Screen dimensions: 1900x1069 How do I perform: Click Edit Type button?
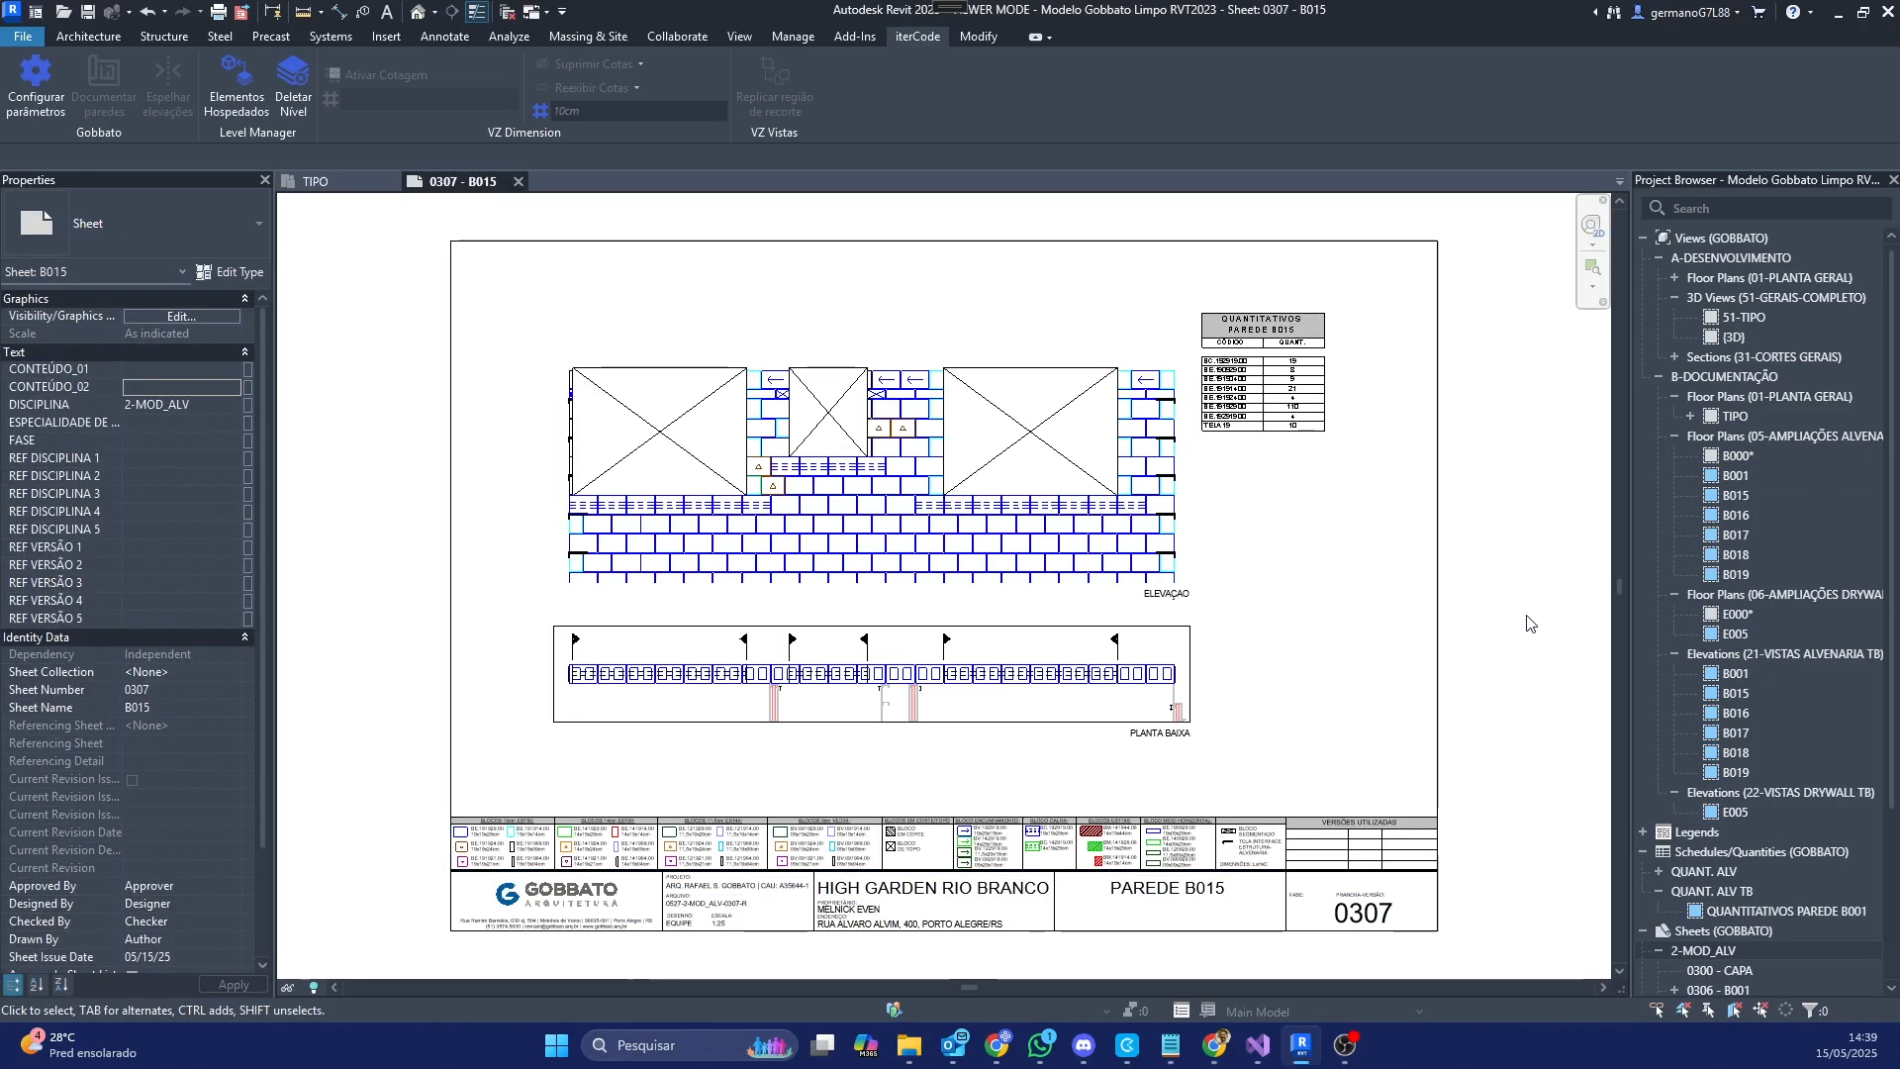click(x=230, y=272)
